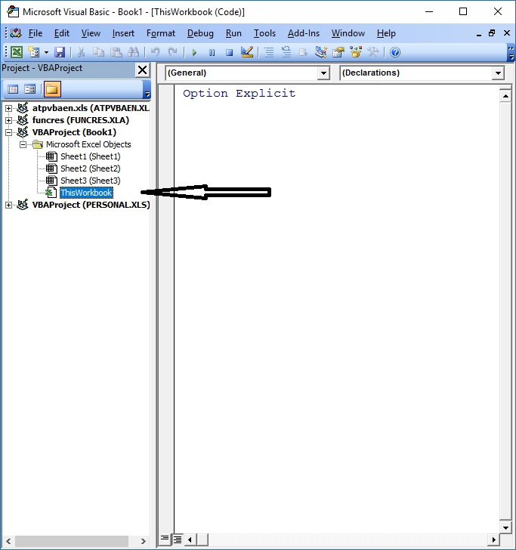Viewport: 516px width, 550px height.
Task: Click the Redo arrow icon
Action: click(x=172, y=52)
